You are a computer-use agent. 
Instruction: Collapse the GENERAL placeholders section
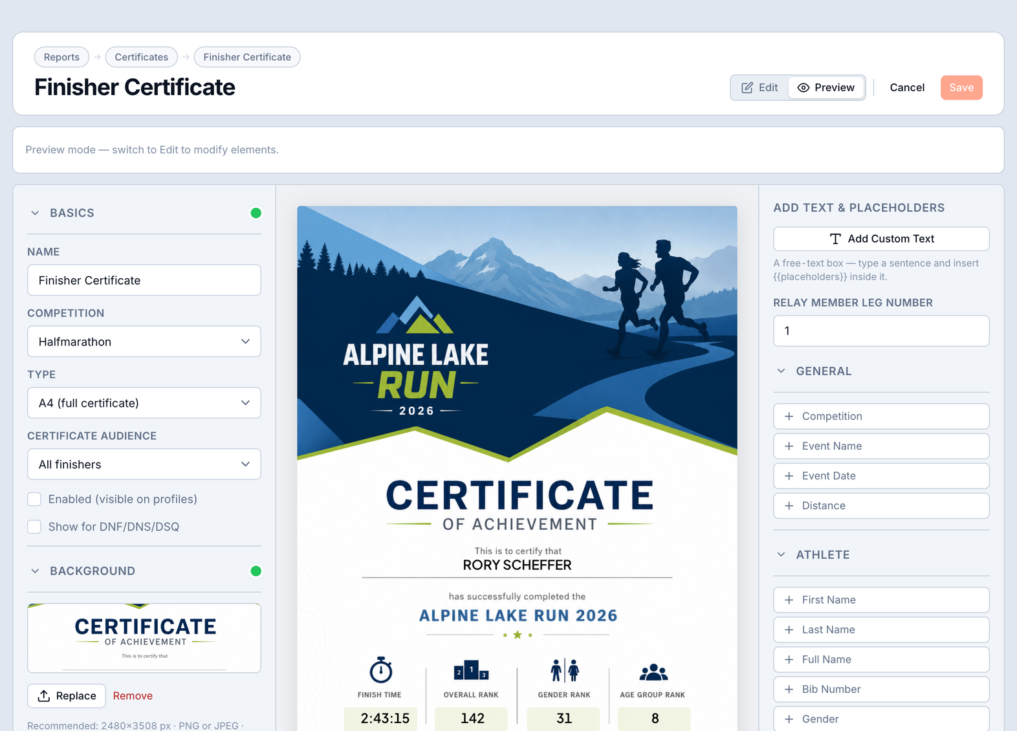click(782, 371)
